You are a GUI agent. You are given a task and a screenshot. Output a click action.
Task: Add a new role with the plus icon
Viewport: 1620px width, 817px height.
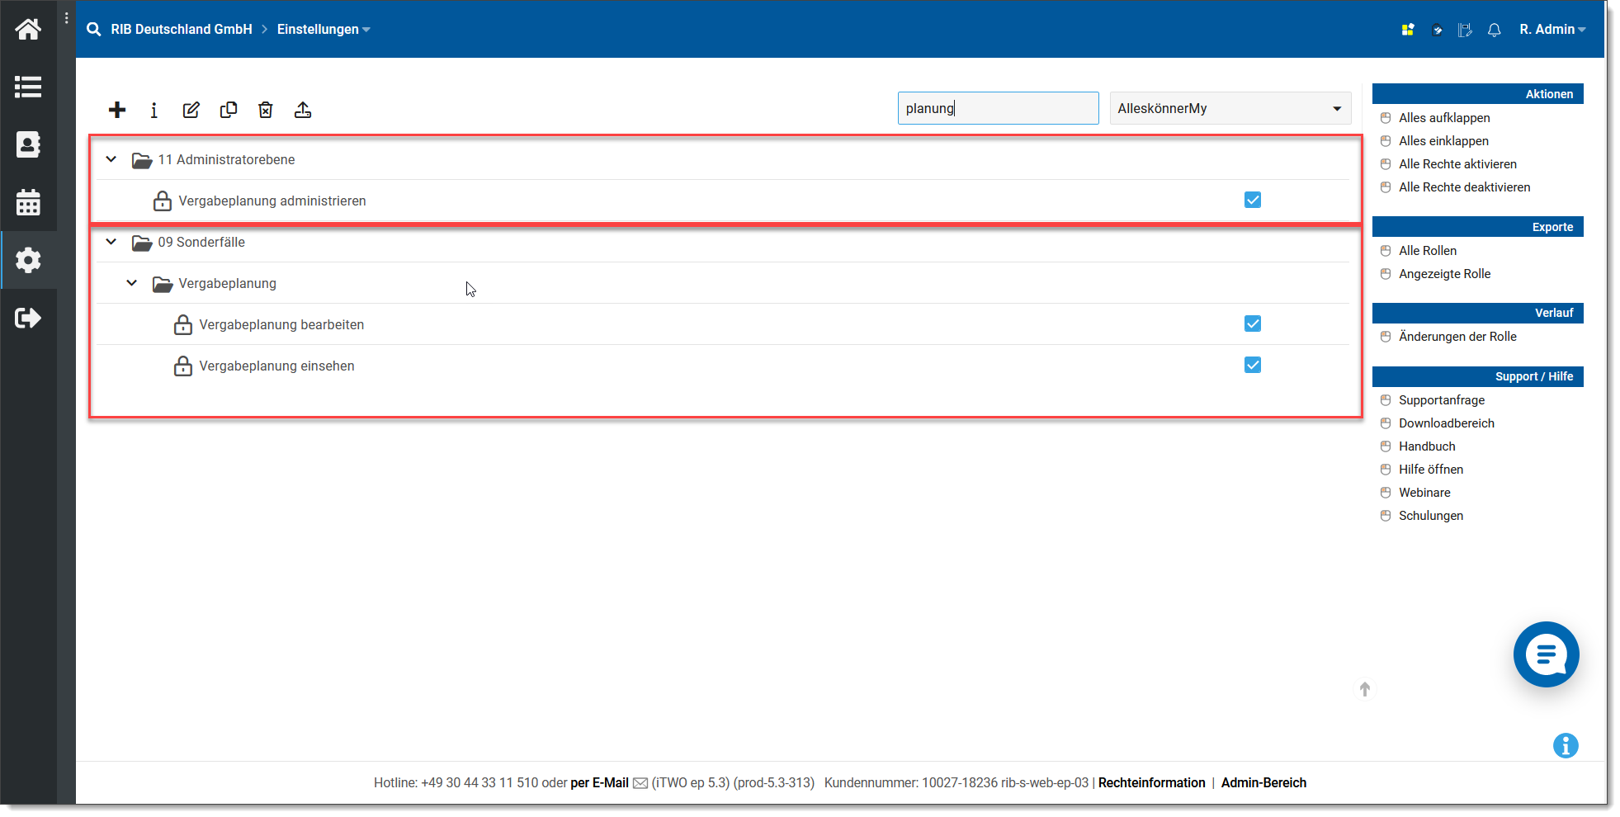(117, 110)
